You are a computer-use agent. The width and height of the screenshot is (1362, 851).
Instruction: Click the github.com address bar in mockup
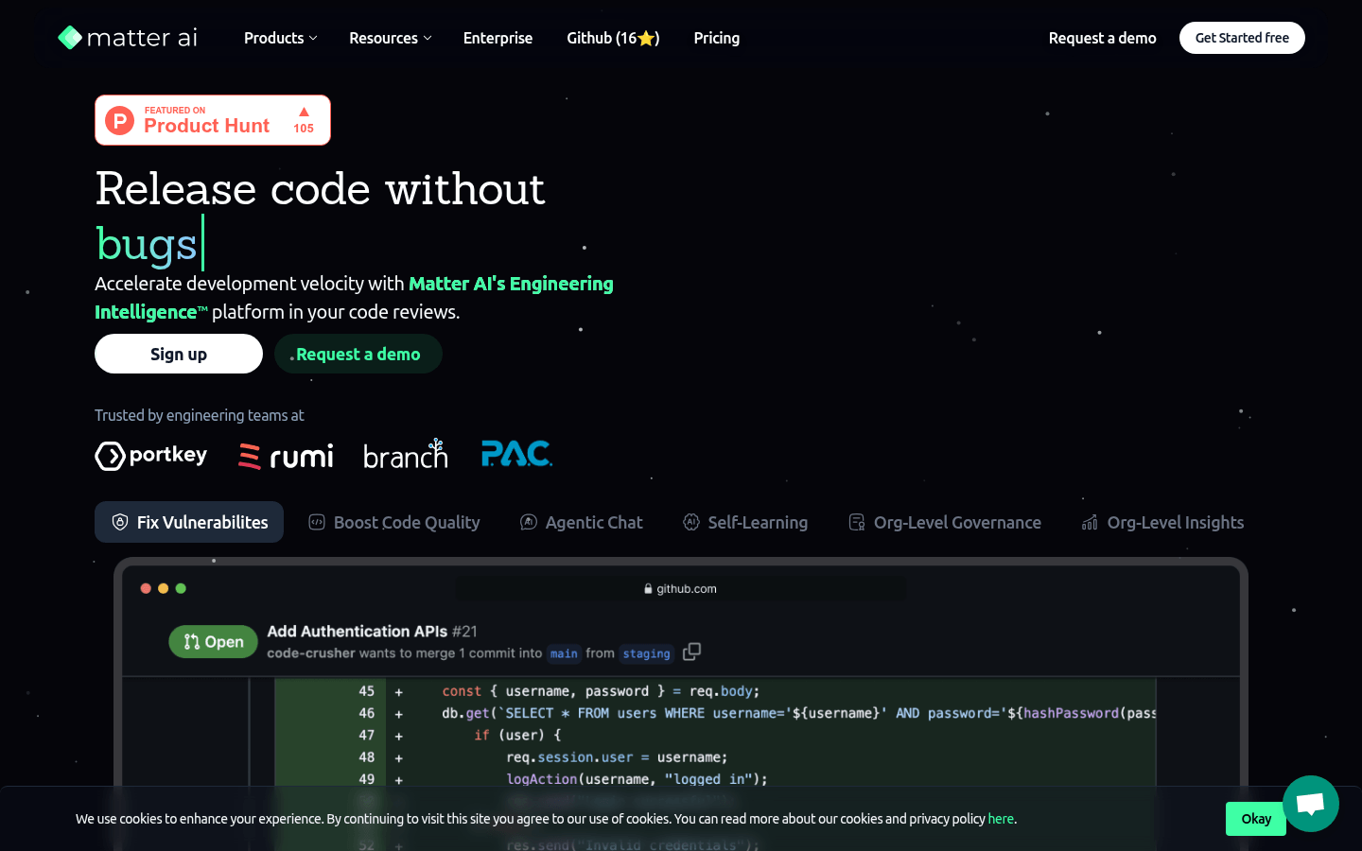[x=681, y=588]
